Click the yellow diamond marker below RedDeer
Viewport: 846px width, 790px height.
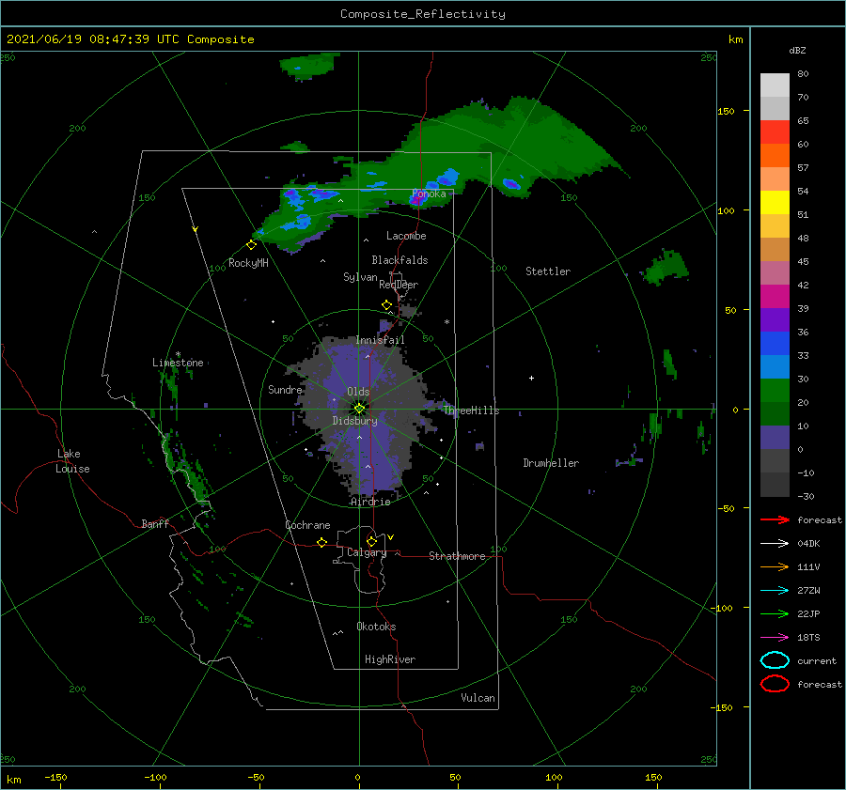(x=386, y=305)
